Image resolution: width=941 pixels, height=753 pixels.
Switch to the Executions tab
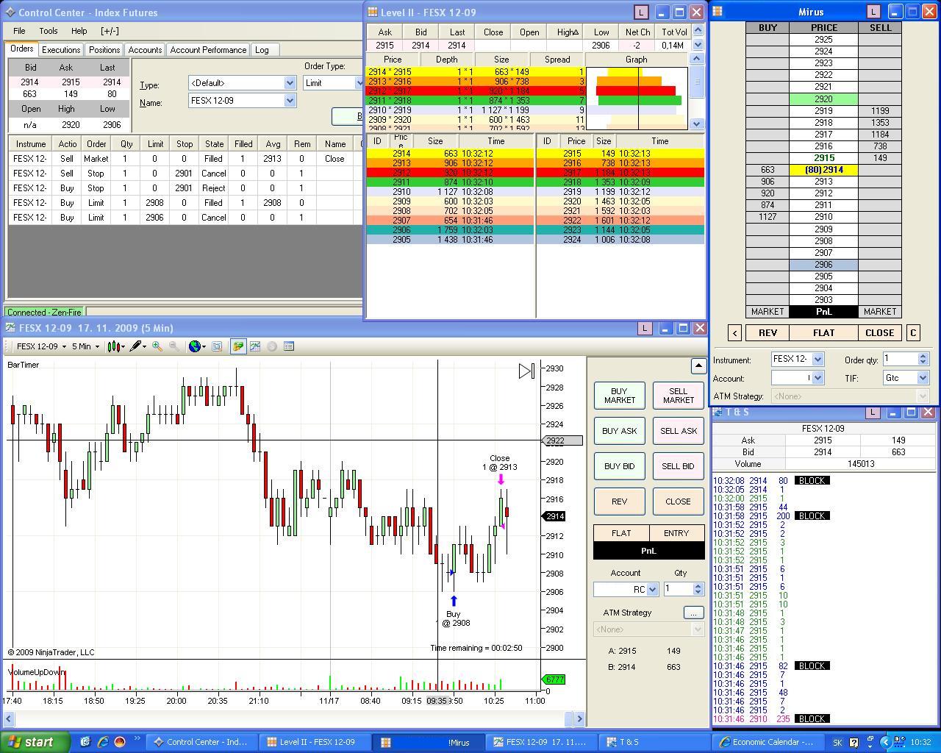61,50
